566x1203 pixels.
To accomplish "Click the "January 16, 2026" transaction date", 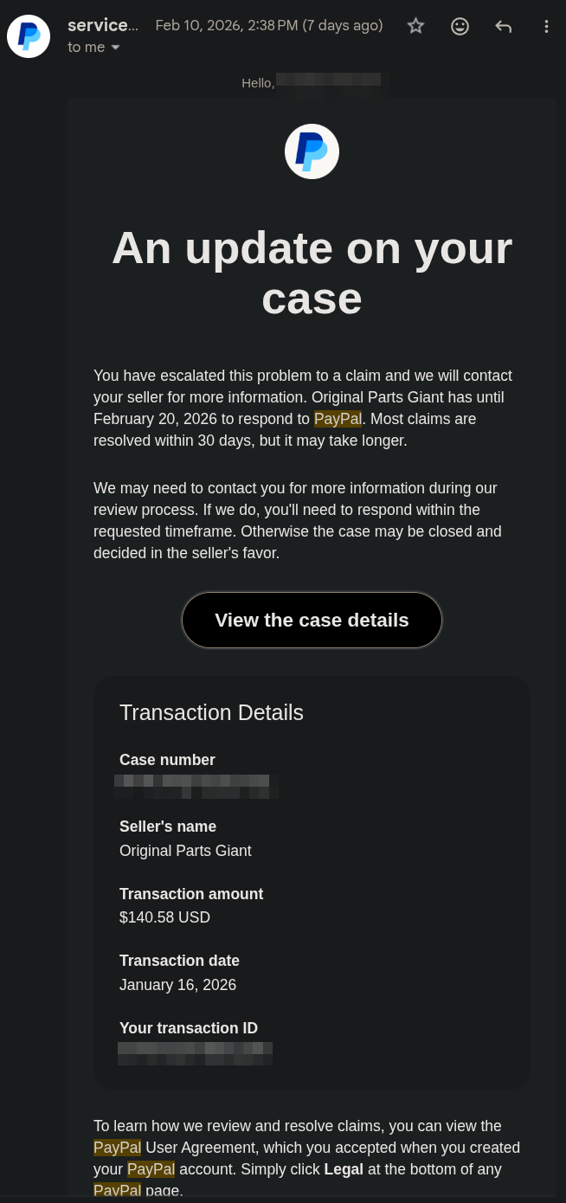I will (177, 985).
